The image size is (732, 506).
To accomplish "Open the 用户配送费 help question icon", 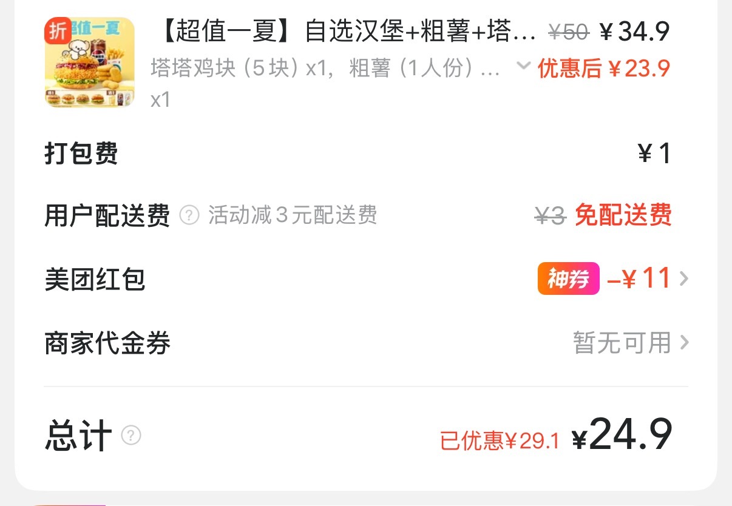I will point(189,215).
